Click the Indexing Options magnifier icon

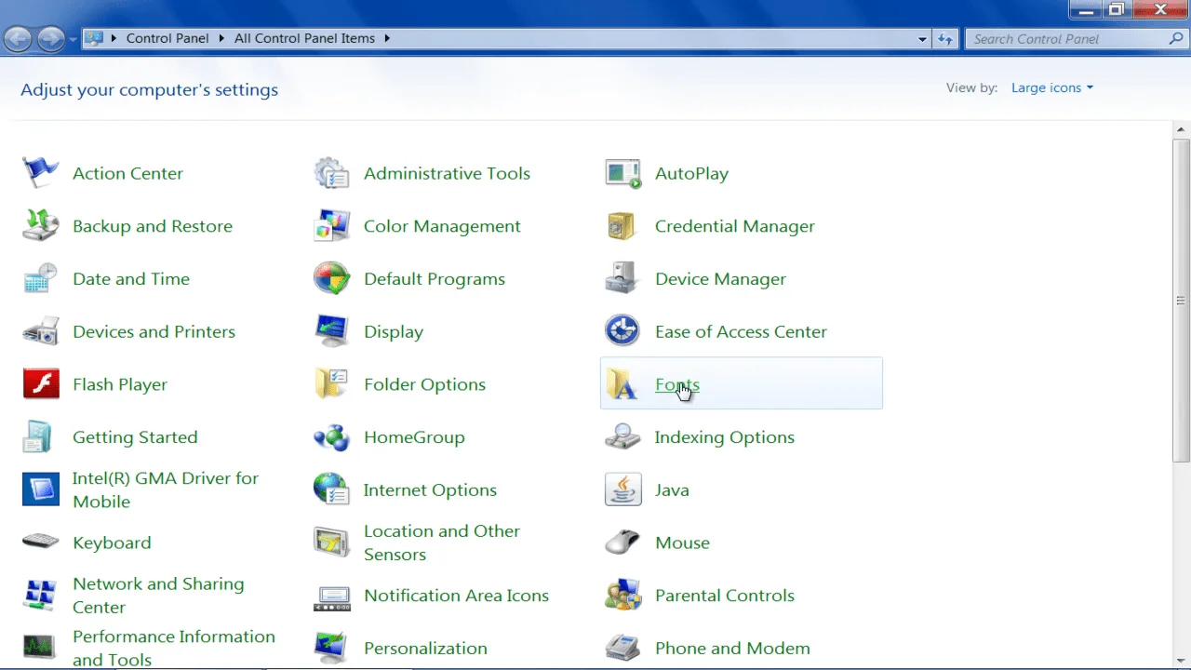(x=622, y=437)
